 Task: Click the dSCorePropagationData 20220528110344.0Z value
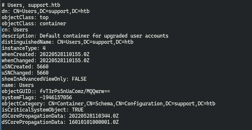coord(94,116)
